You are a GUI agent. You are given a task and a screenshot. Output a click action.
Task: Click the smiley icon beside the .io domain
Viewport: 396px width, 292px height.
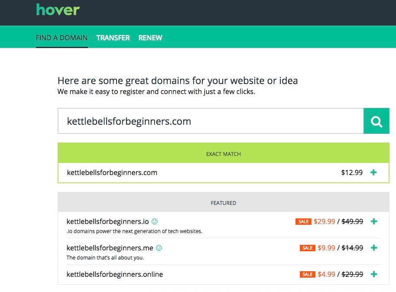point(155,221)
